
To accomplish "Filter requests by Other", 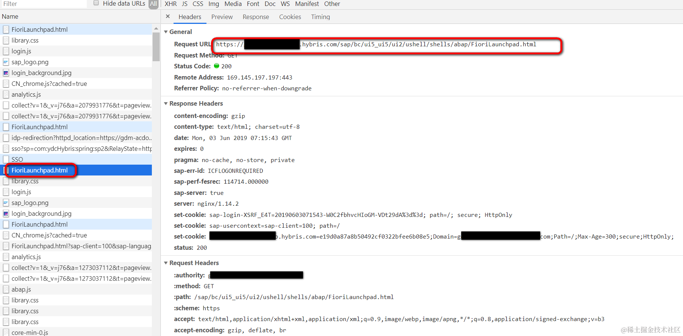I will 332,4.
